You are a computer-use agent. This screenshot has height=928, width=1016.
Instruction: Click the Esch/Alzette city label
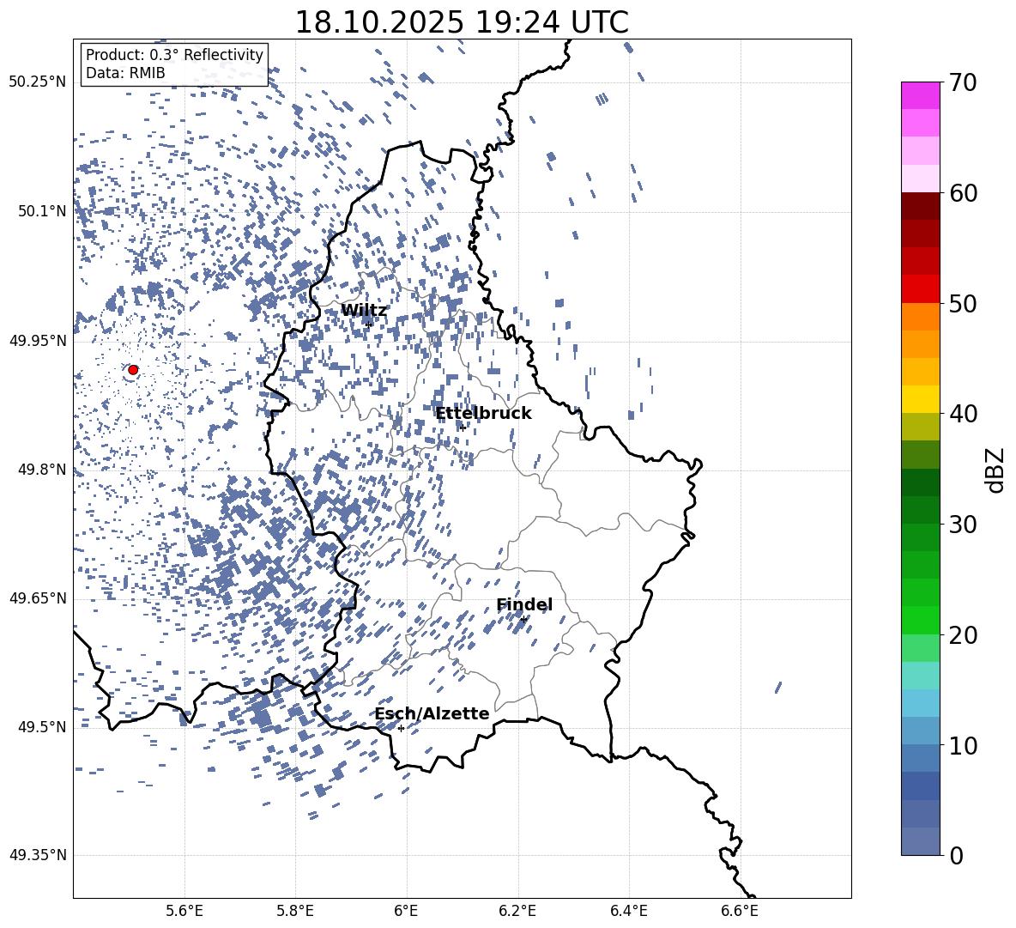click(x=432, y=713)
